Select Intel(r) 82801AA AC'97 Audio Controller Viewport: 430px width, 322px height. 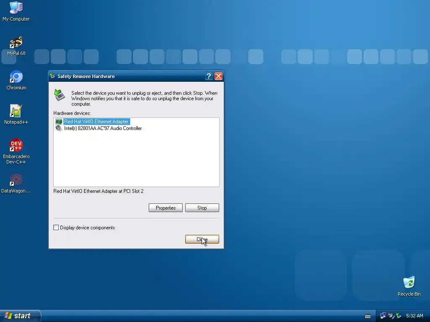point(103,128)
